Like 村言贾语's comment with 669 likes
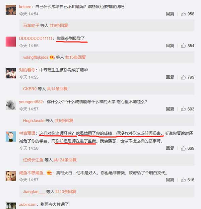 coord(183,148)
